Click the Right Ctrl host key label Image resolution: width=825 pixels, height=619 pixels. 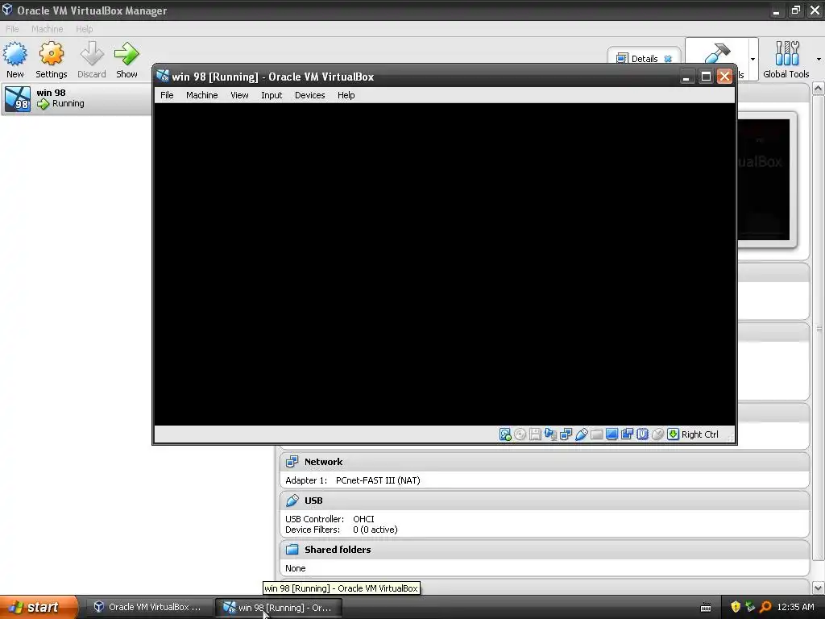tap(700, 434)
